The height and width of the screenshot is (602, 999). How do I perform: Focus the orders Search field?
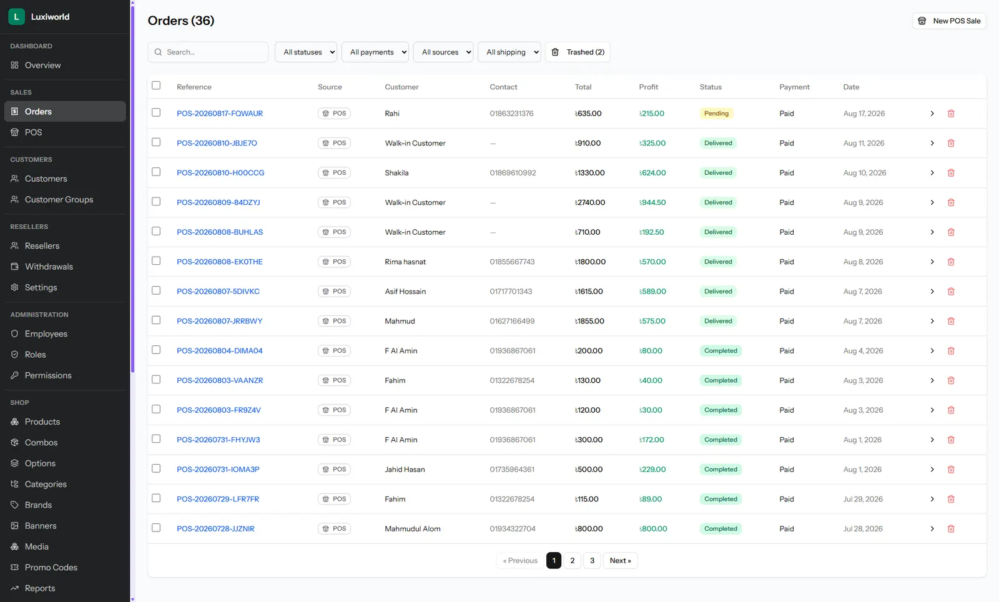[x=208, y=52]
